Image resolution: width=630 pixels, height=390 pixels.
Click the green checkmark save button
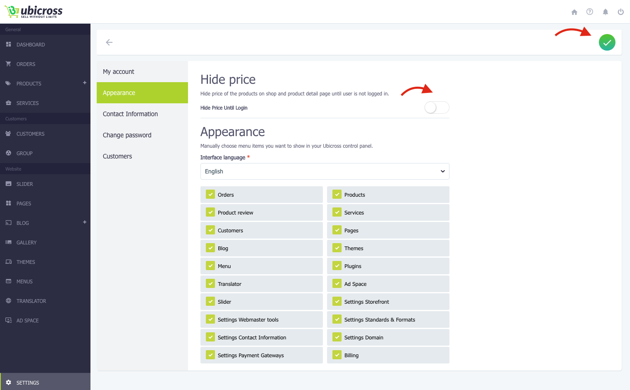coord(607,42)
